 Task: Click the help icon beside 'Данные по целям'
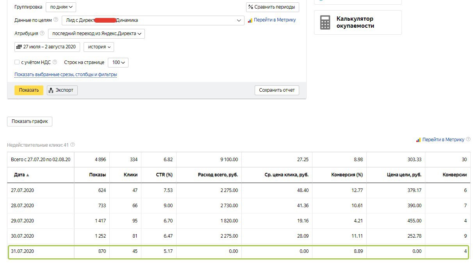coord(56,20)
